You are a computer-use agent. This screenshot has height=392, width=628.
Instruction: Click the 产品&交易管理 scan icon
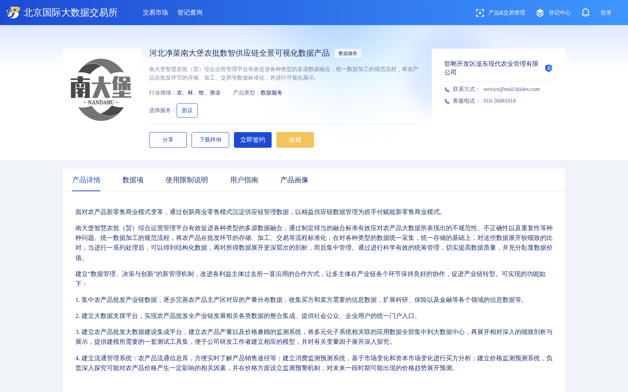pos(480,13)
